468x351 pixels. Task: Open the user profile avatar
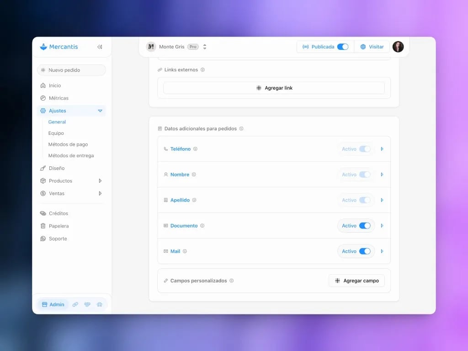pyautogui.click(x=398, y=47)
